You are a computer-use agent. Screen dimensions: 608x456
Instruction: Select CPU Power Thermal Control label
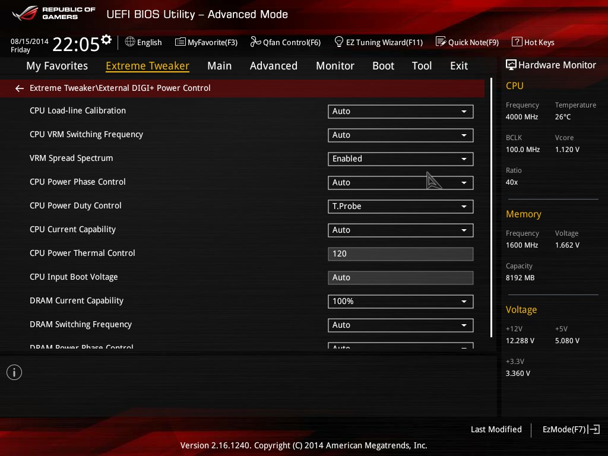(x=82, y=253)
